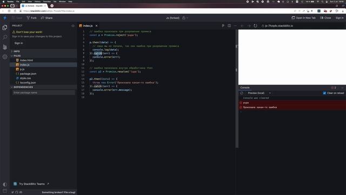
Task: Open the History menu in menu bar
Action: [37, 2]
